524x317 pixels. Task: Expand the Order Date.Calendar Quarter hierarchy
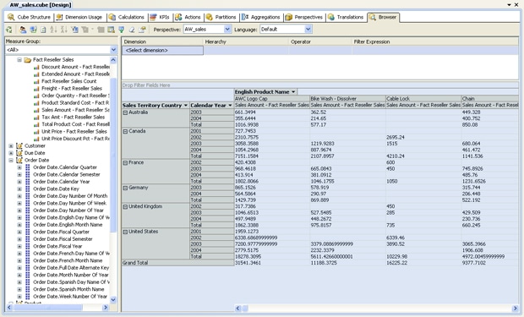19,167
